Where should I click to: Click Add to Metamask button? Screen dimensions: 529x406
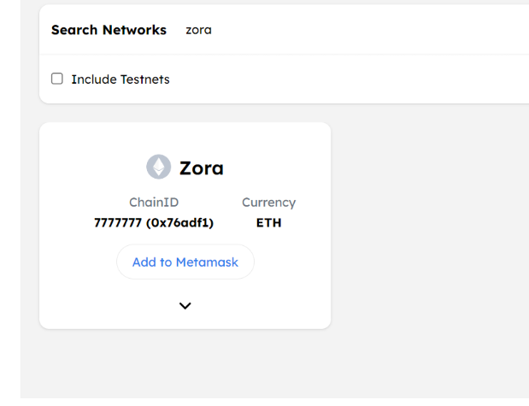(185, 262)
